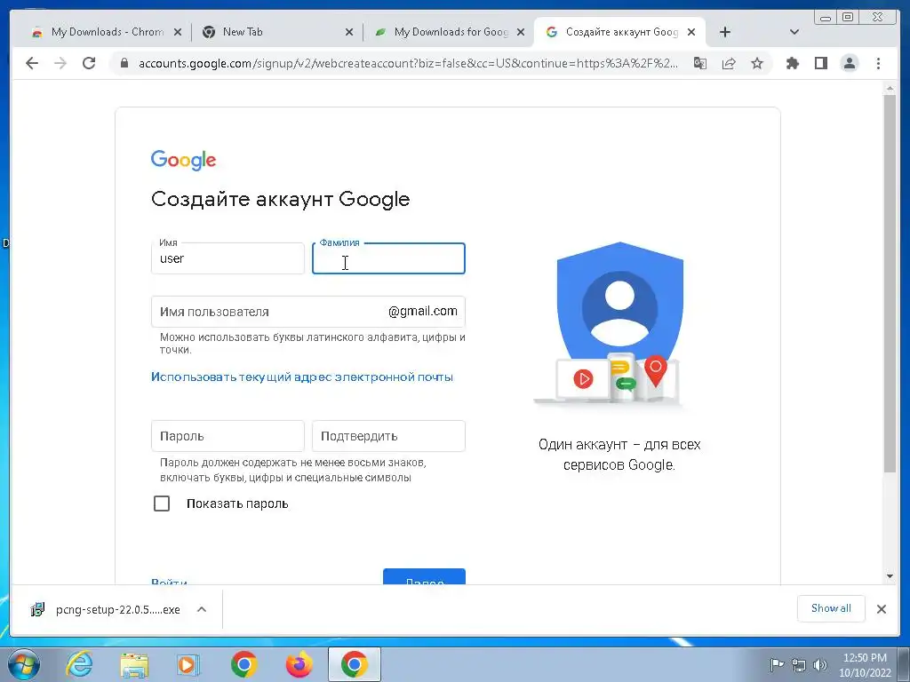Open the Windows Start menu
910x682 pixels.
(23, 664)
